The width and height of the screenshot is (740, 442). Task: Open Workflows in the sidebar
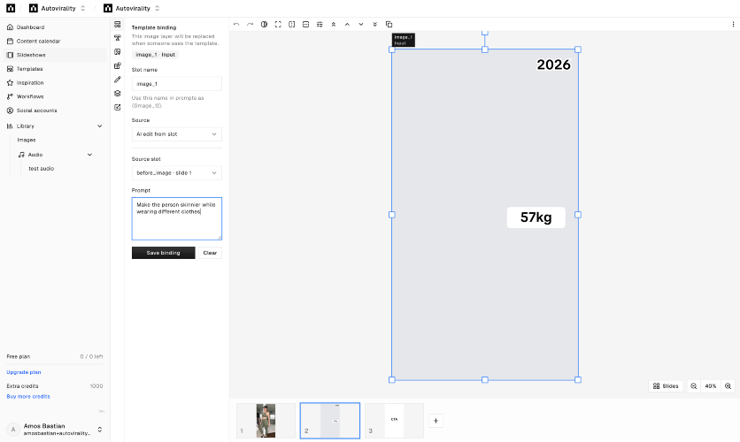point(55,96)
